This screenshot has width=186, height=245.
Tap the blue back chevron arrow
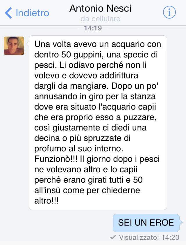8,13
